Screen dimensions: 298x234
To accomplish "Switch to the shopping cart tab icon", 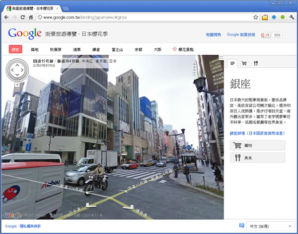I will 244,63.
